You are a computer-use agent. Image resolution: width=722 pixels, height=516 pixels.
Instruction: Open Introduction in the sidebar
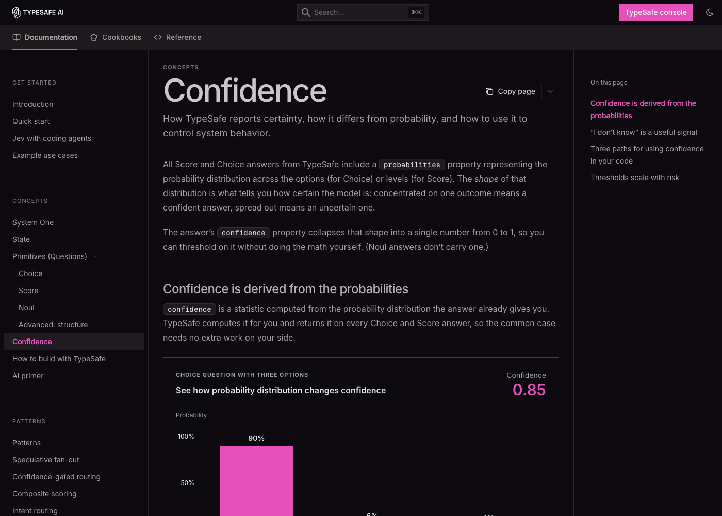coord(33,104)
